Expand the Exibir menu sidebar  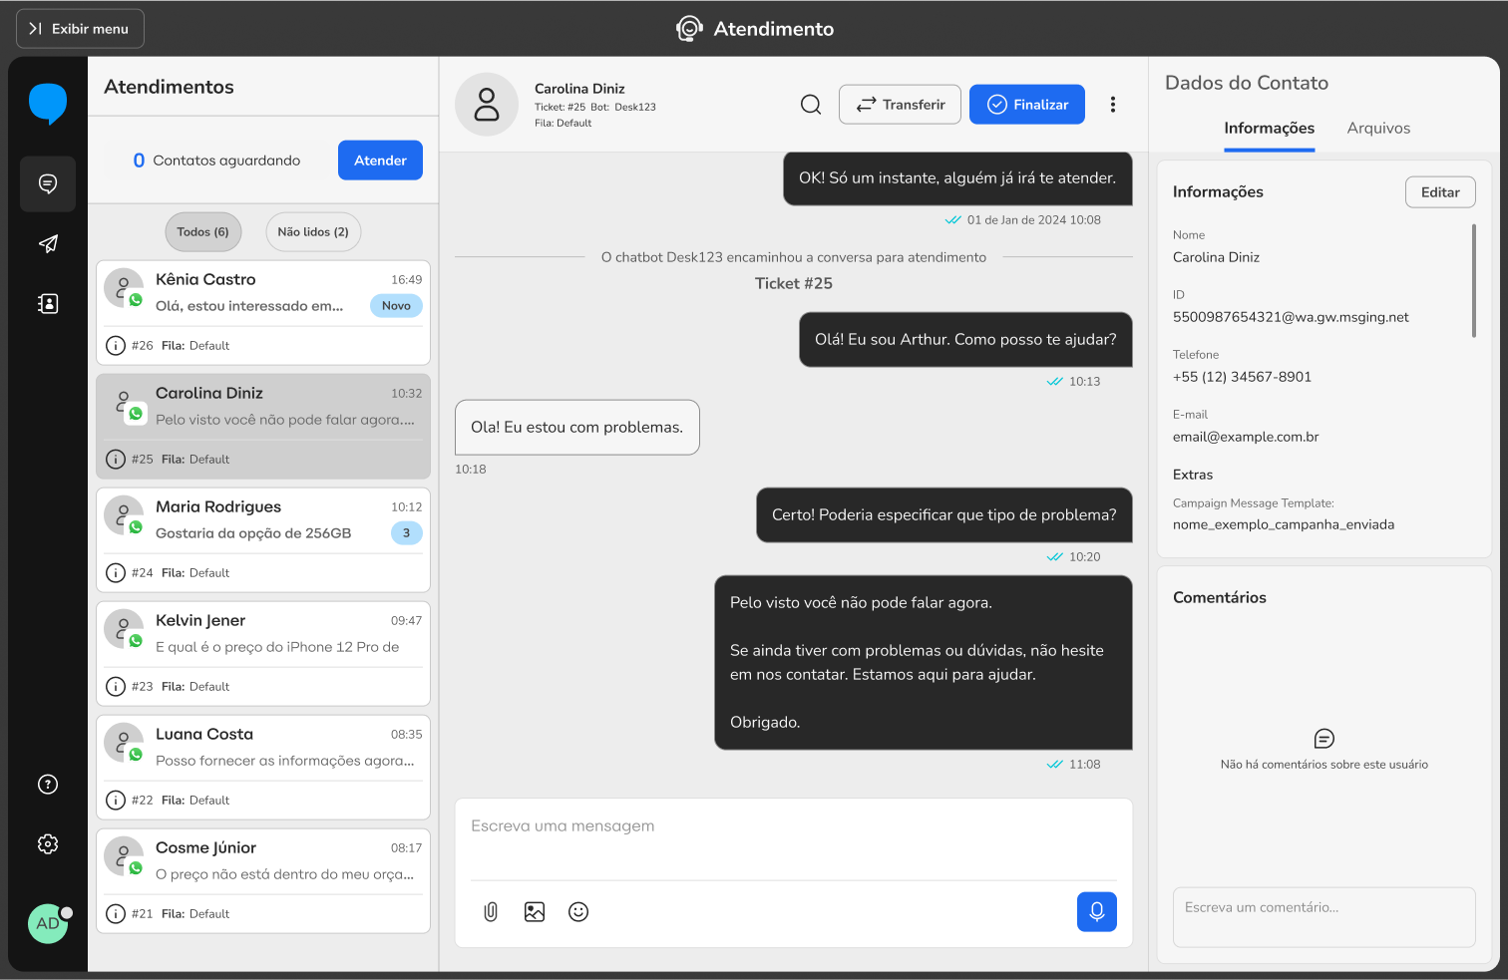click(x=80, y=29)
